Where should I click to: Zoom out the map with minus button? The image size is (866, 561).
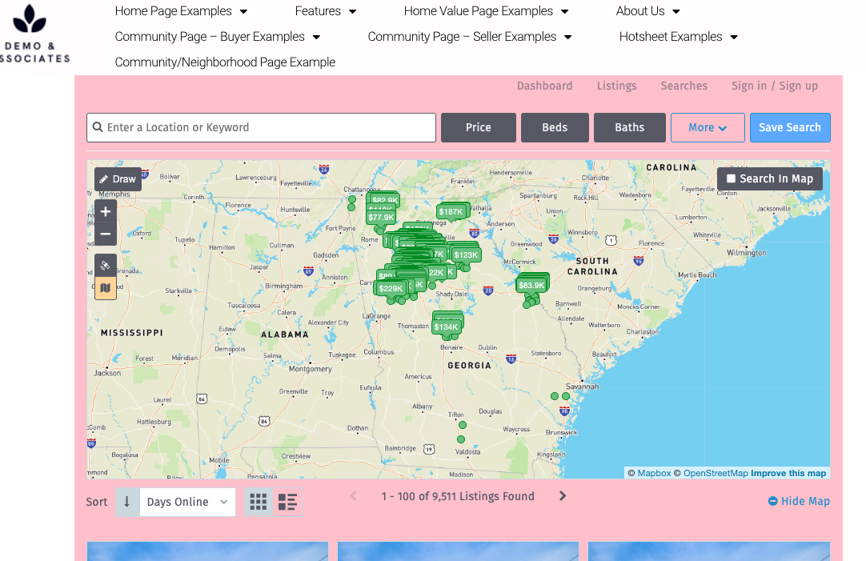click(106, 234)
